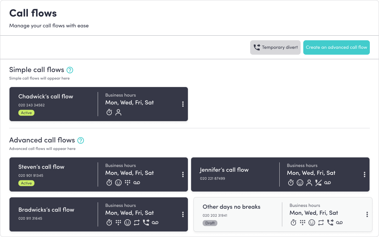Image resolution: width=379 pixels, height=237 pixels.
Task: Click the voicemail icon in Steven's card
Action: pyautogui.click(x=137, y=183)
